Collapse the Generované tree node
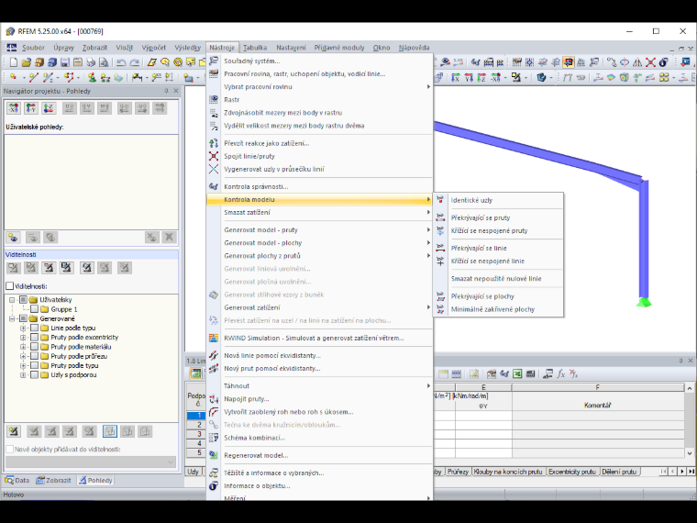697x523 pixels. 12,318
